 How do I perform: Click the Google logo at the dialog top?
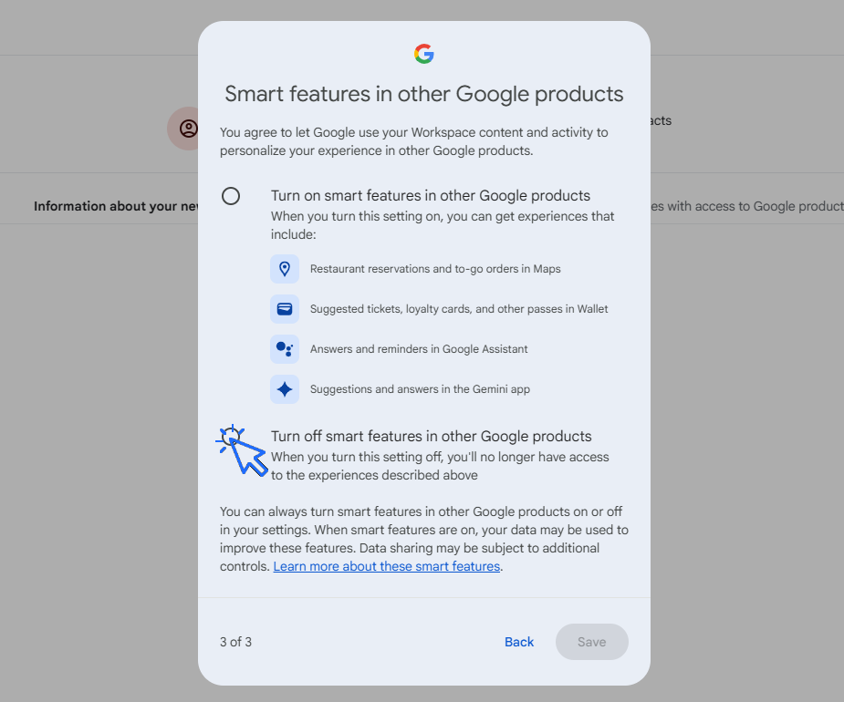click(423, 54)
